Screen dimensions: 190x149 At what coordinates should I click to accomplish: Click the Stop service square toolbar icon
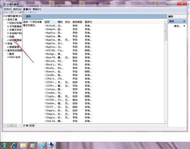pos(31,12)
